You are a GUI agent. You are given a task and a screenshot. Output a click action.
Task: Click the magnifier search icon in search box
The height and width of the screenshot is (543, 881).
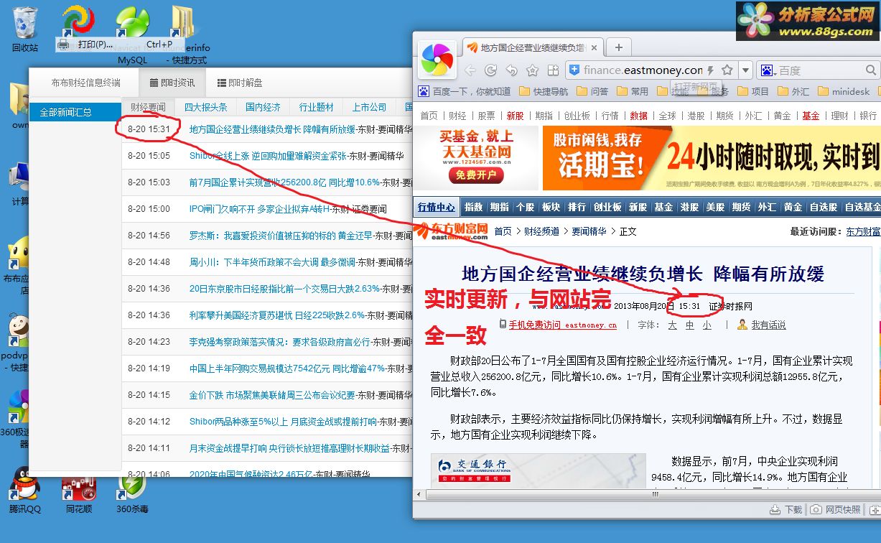tap(871, 70)
